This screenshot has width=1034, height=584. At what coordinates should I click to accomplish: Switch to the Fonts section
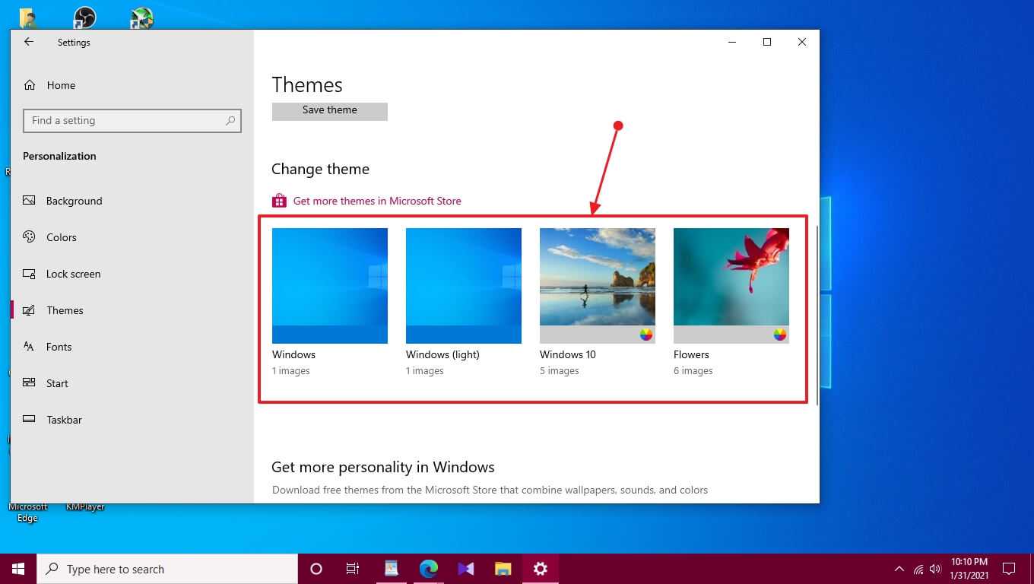59,347
